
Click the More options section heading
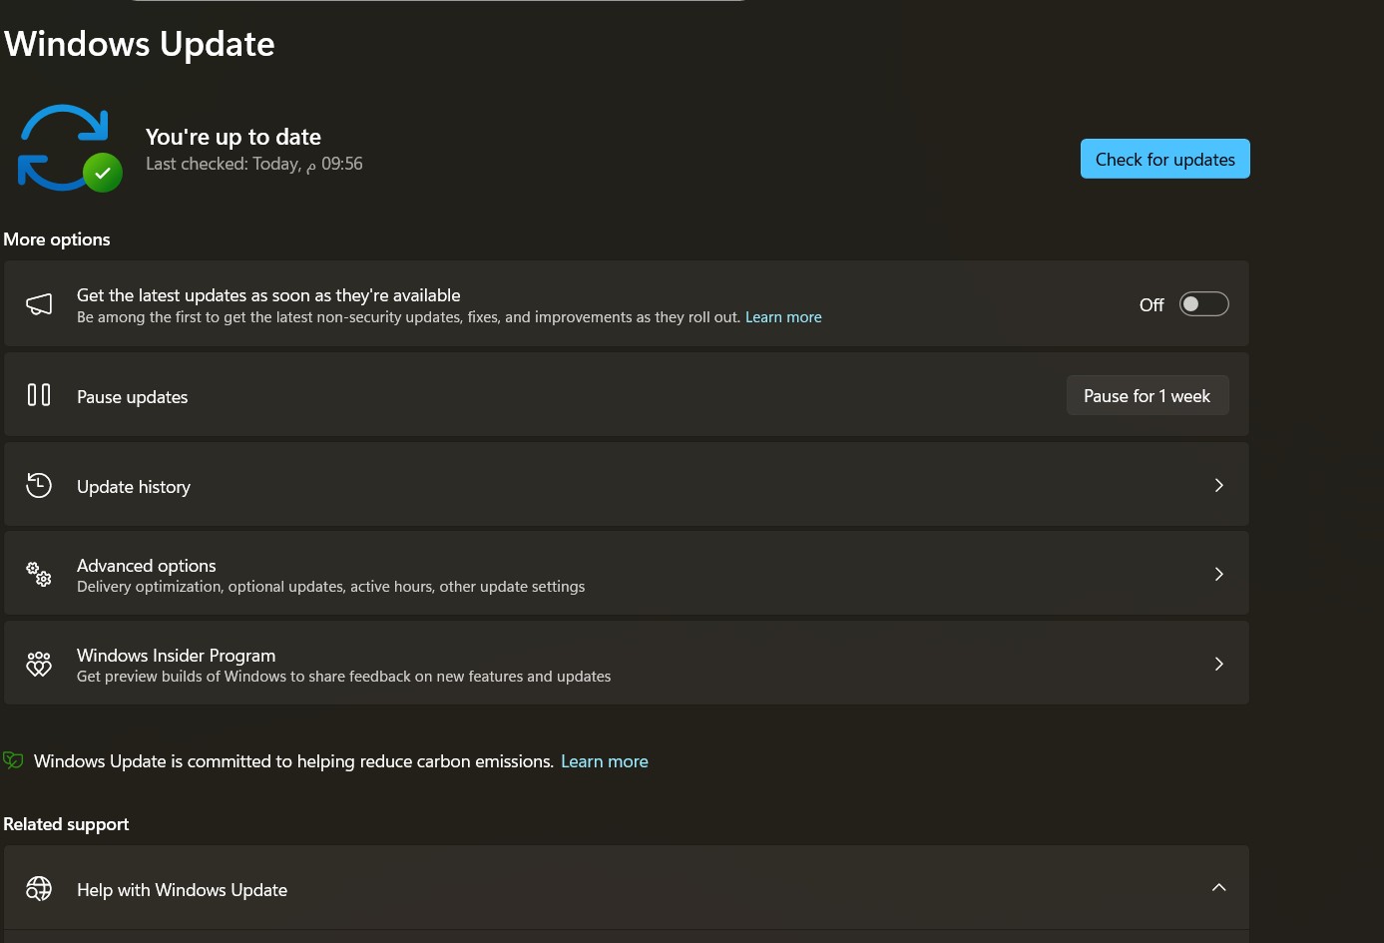pos(57,239)
